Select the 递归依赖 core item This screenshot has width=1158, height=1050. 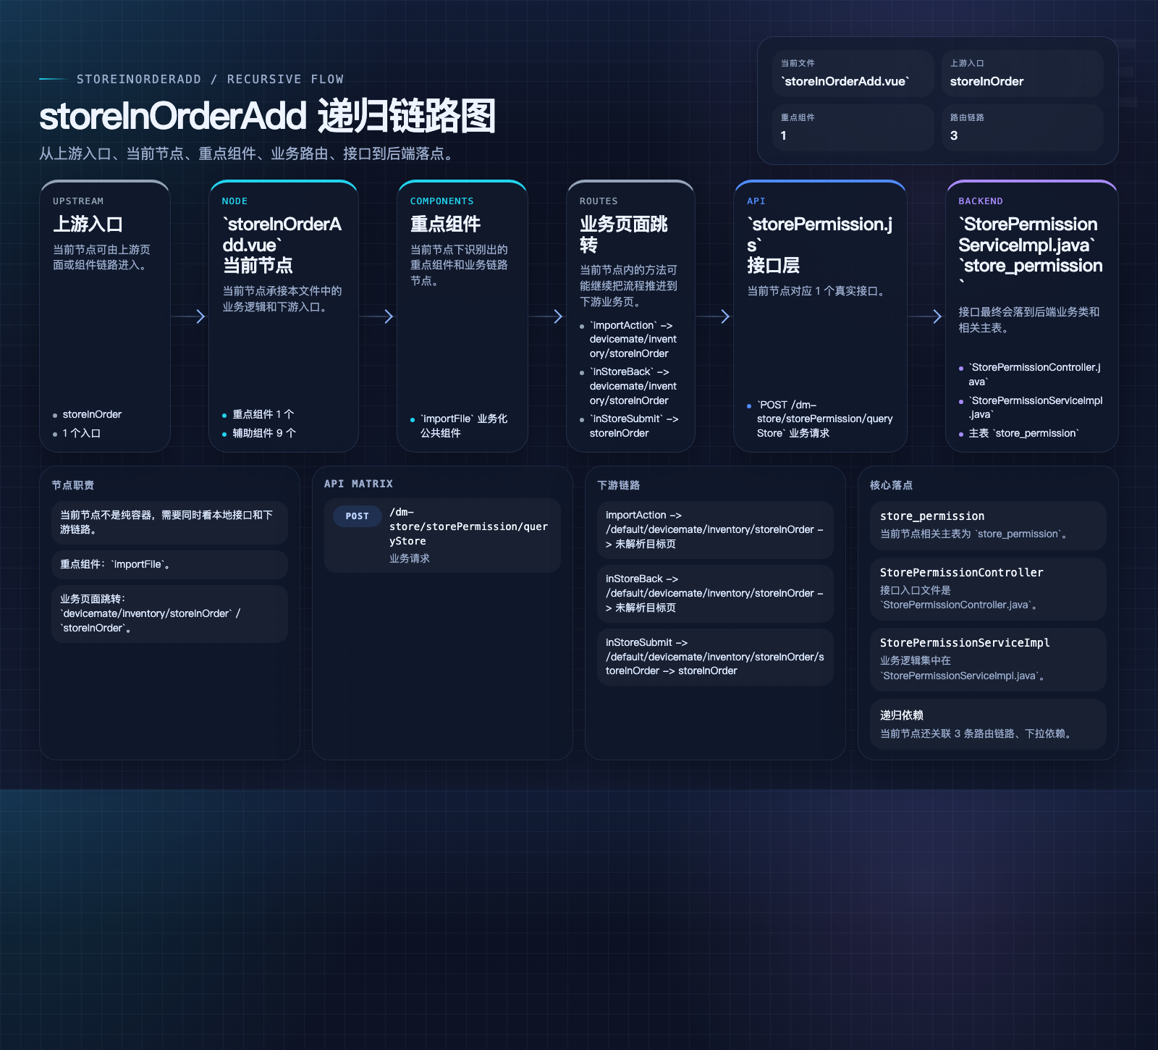point(988,724)
